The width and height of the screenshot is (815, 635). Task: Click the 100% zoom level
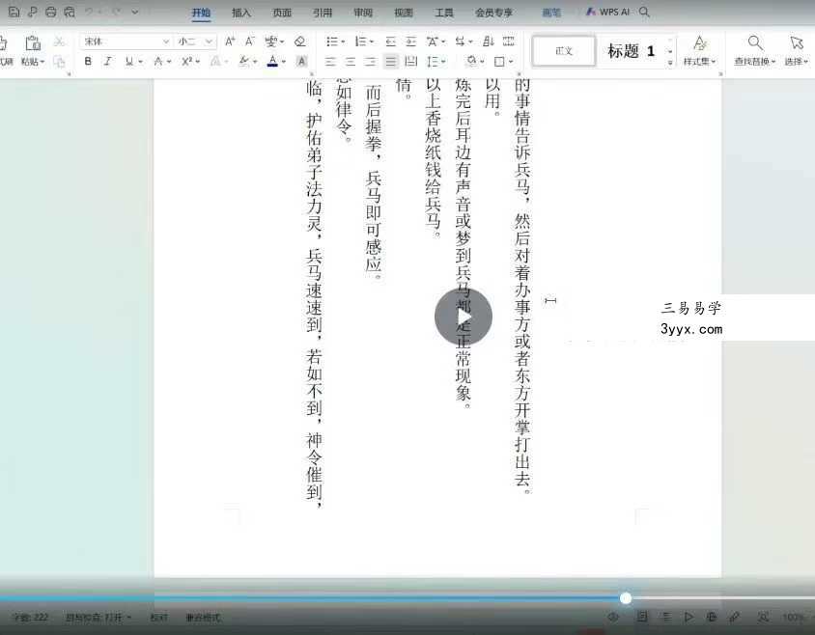(x=793, y=618)
